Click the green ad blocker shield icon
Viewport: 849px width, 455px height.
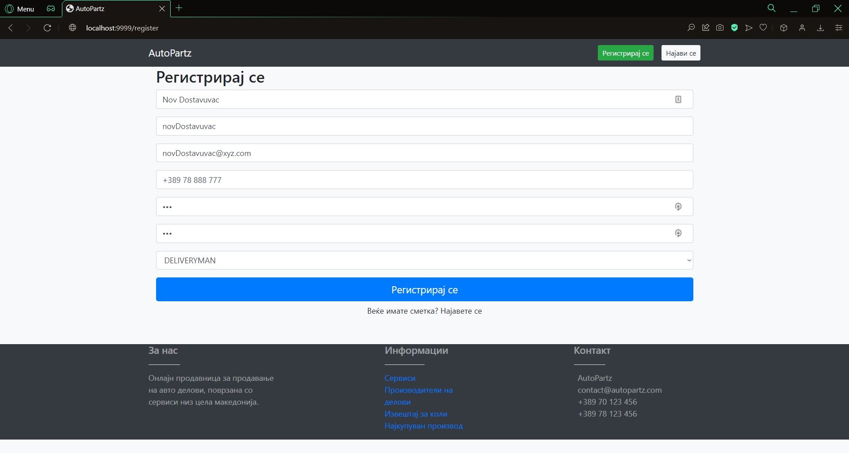(x=734, y=28)
